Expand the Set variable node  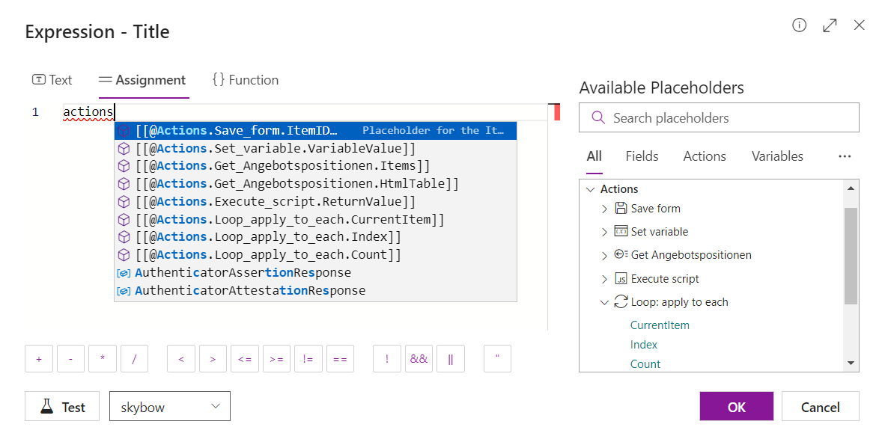604,232
